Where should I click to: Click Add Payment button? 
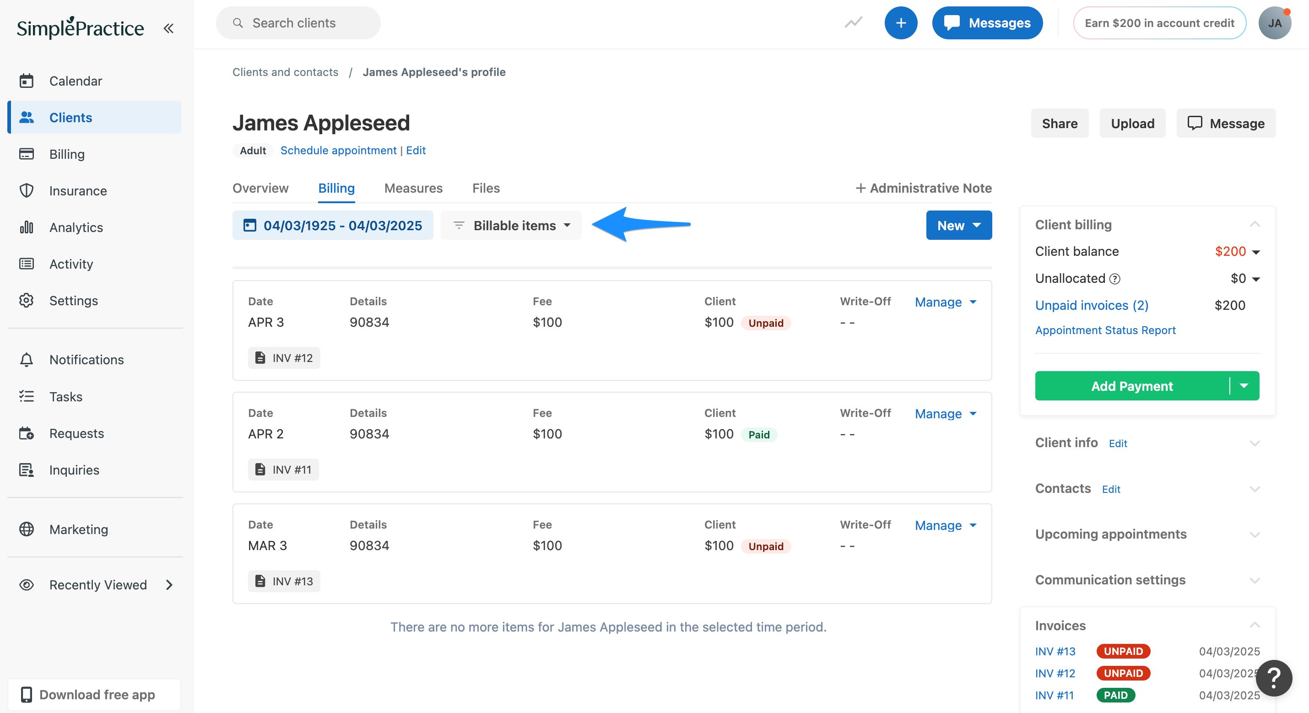click(x=1132, y=386)
